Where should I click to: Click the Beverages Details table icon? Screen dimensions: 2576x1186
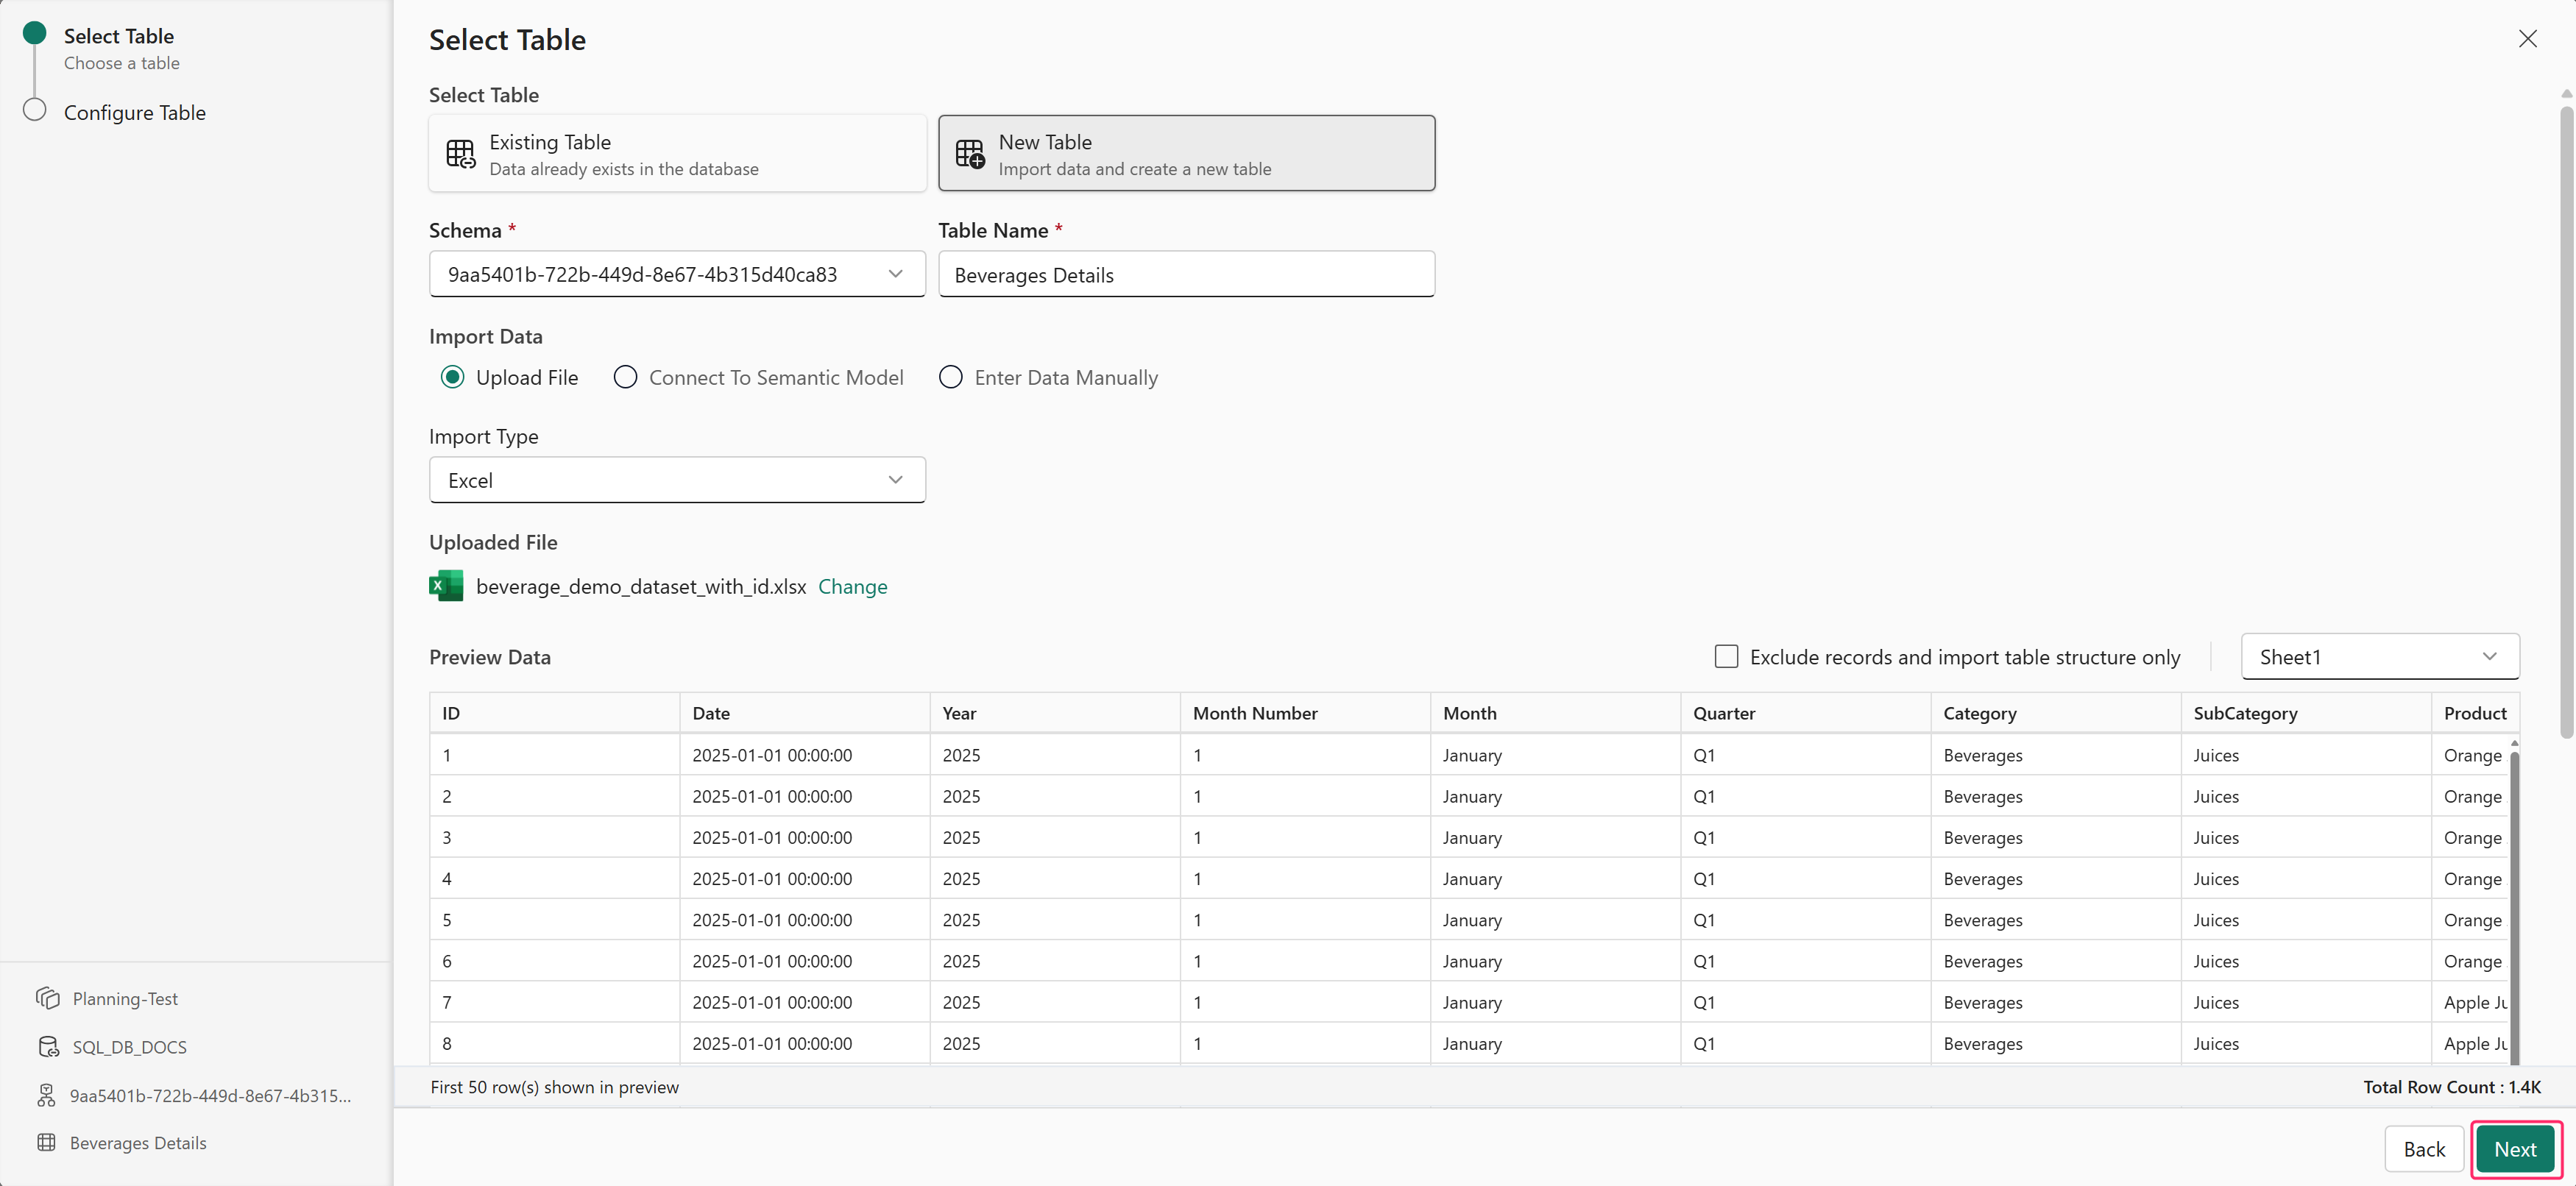[x=47, y=1142]
